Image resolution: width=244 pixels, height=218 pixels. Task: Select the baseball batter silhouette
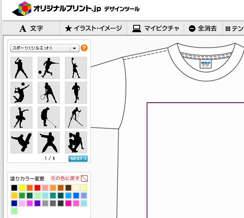click(21, 68)
